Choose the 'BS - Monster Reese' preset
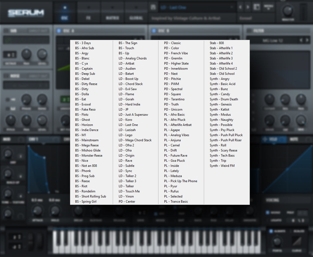This screenshot has width=313, height=257. [89, 155]
